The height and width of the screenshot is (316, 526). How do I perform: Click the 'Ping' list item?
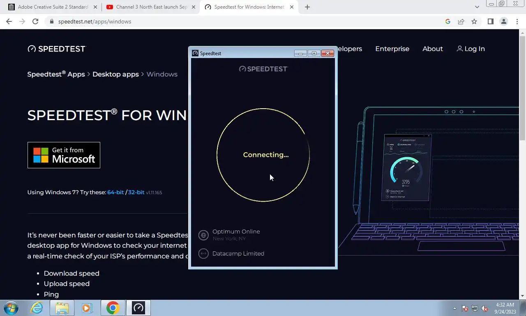[51, 294]
